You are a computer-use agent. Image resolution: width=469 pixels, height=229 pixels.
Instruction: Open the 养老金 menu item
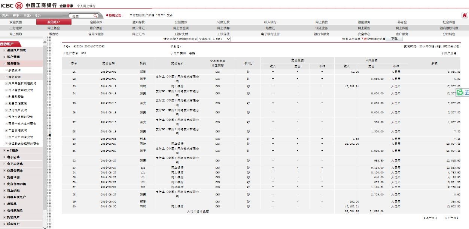tap(402, 22)
